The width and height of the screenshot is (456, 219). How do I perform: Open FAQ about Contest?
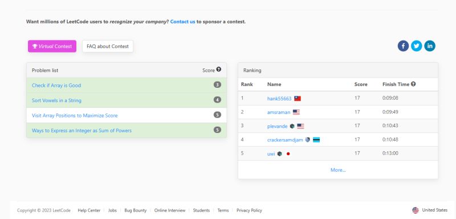108,46
